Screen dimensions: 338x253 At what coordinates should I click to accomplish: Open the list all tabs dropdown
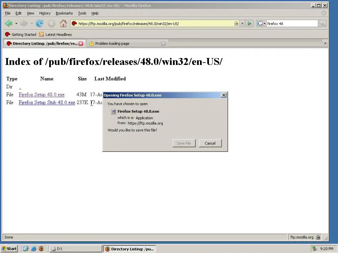[325, 43]
